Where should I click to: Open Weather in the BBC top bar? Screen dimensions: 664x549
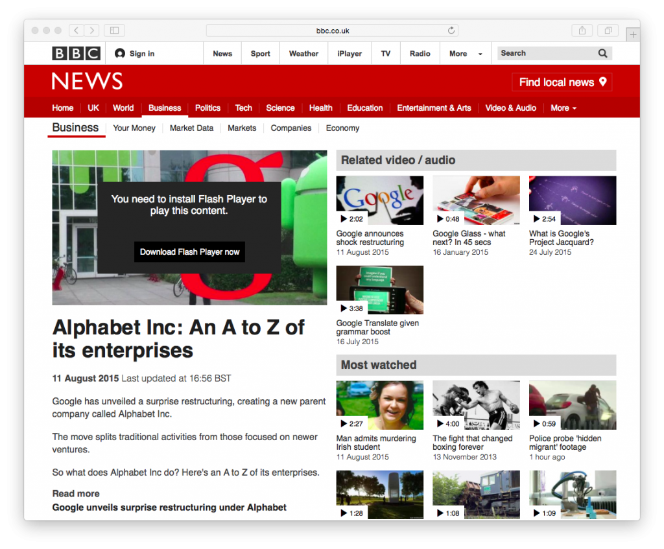tap(303, 54)
